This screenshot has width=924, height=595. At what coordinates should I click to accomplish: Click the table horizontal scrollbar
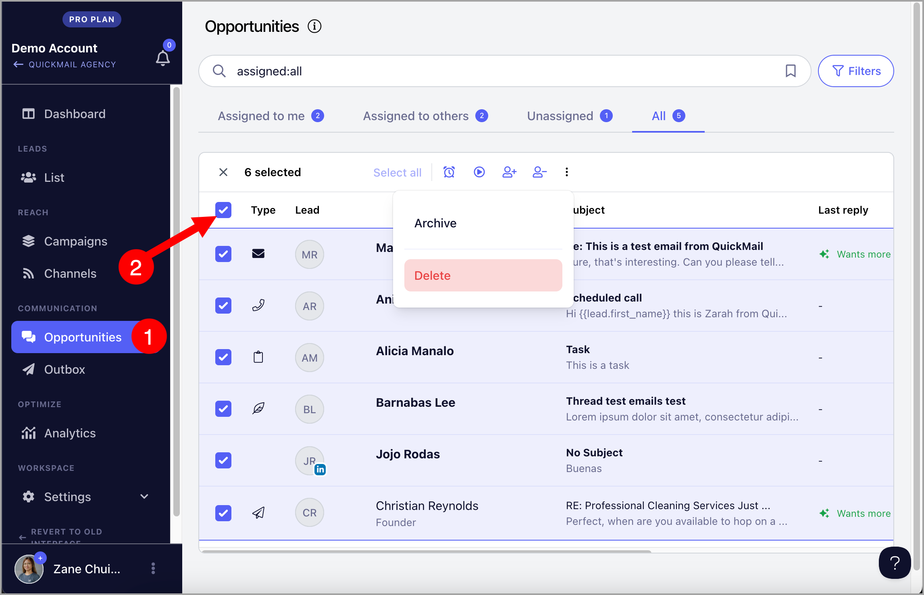pyautogui.click(x=427, y=551)
